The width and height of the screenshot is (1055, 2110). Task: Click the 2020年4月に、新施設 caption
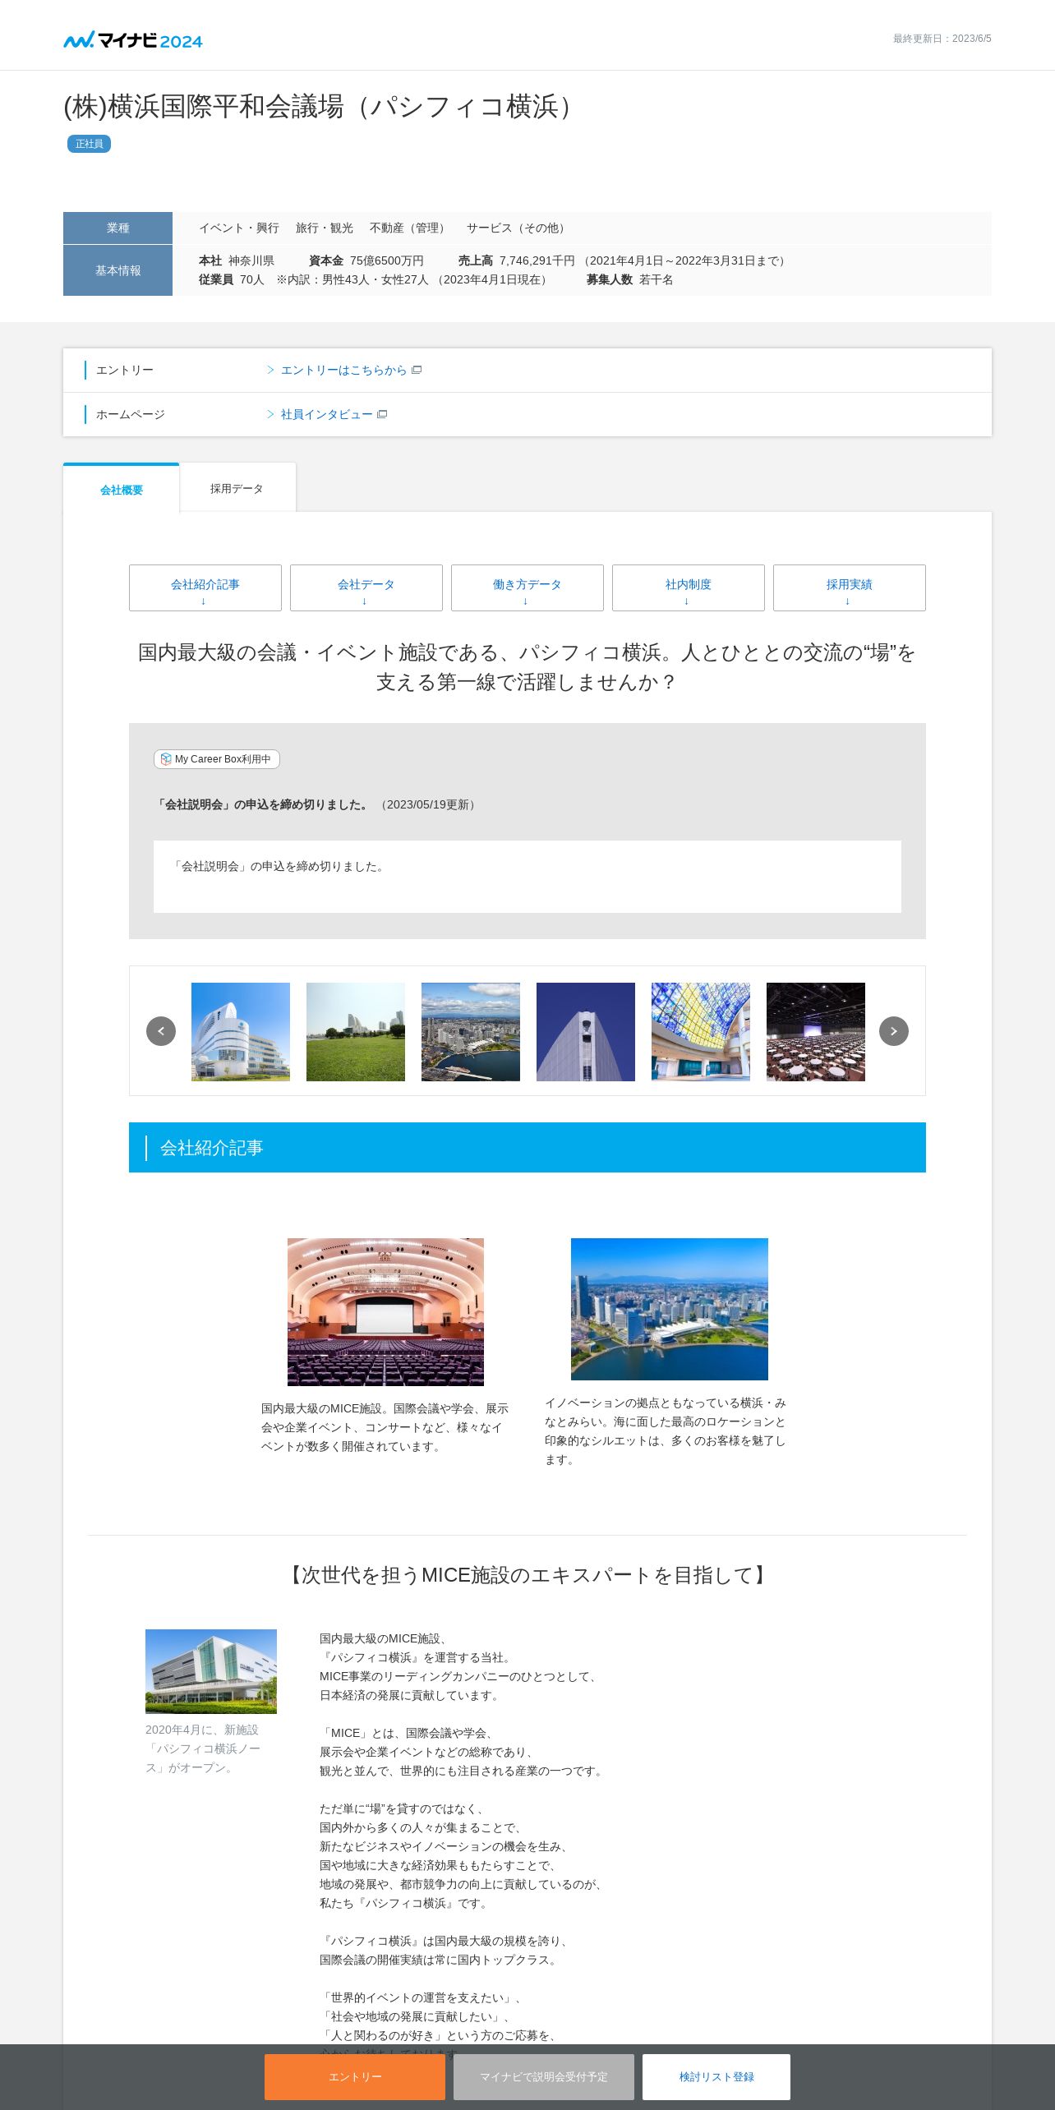coord(203,1748)
